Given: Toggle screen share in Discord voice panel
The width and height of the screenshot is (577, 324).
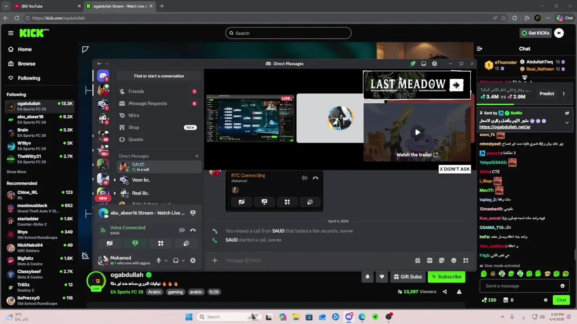Looking at the screenshot, I should point(135,243).
